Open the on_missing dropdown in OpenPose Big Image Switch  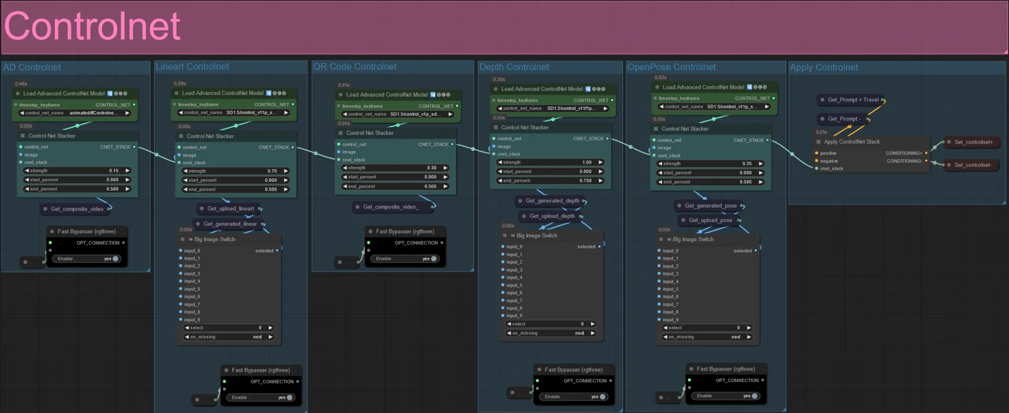(707, 337)
